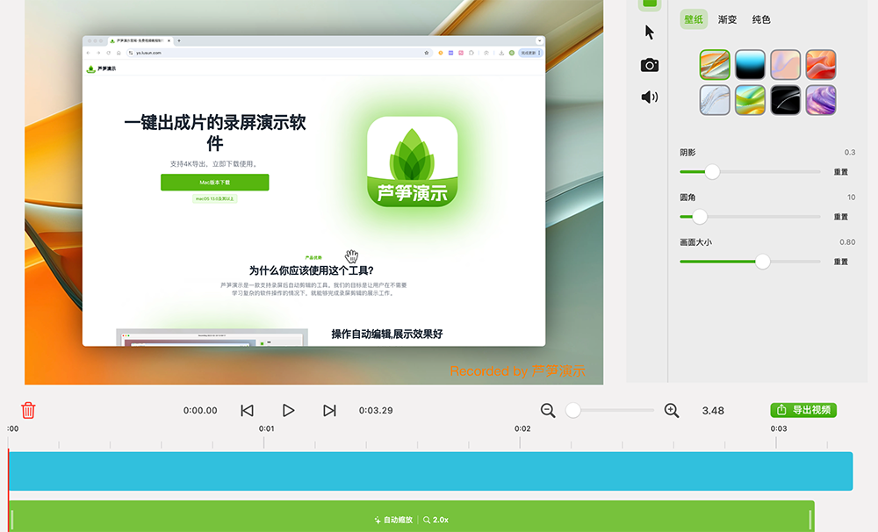This screenshot has height=532, width=878.
Task: Choose the black curve wallpaper thumbnail
Action: 785,100
